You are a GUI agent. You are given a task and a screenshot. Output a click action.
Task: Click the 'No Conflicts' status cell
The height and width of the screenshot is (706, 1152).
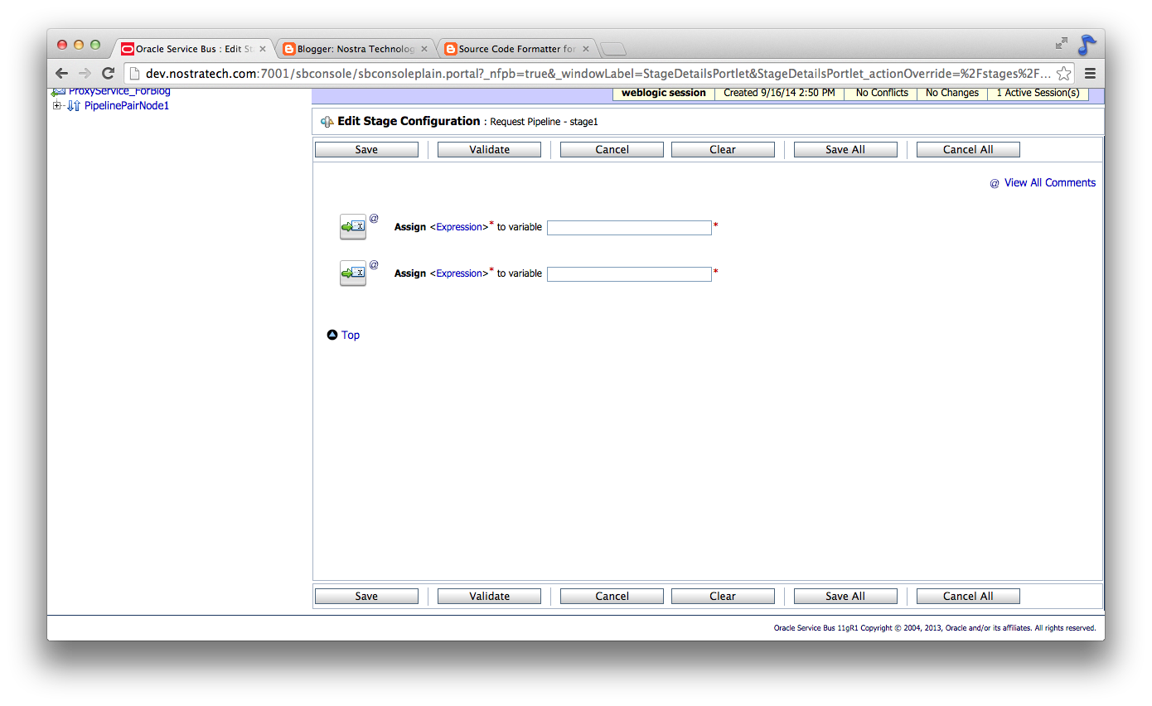click(x=882, y=94)
